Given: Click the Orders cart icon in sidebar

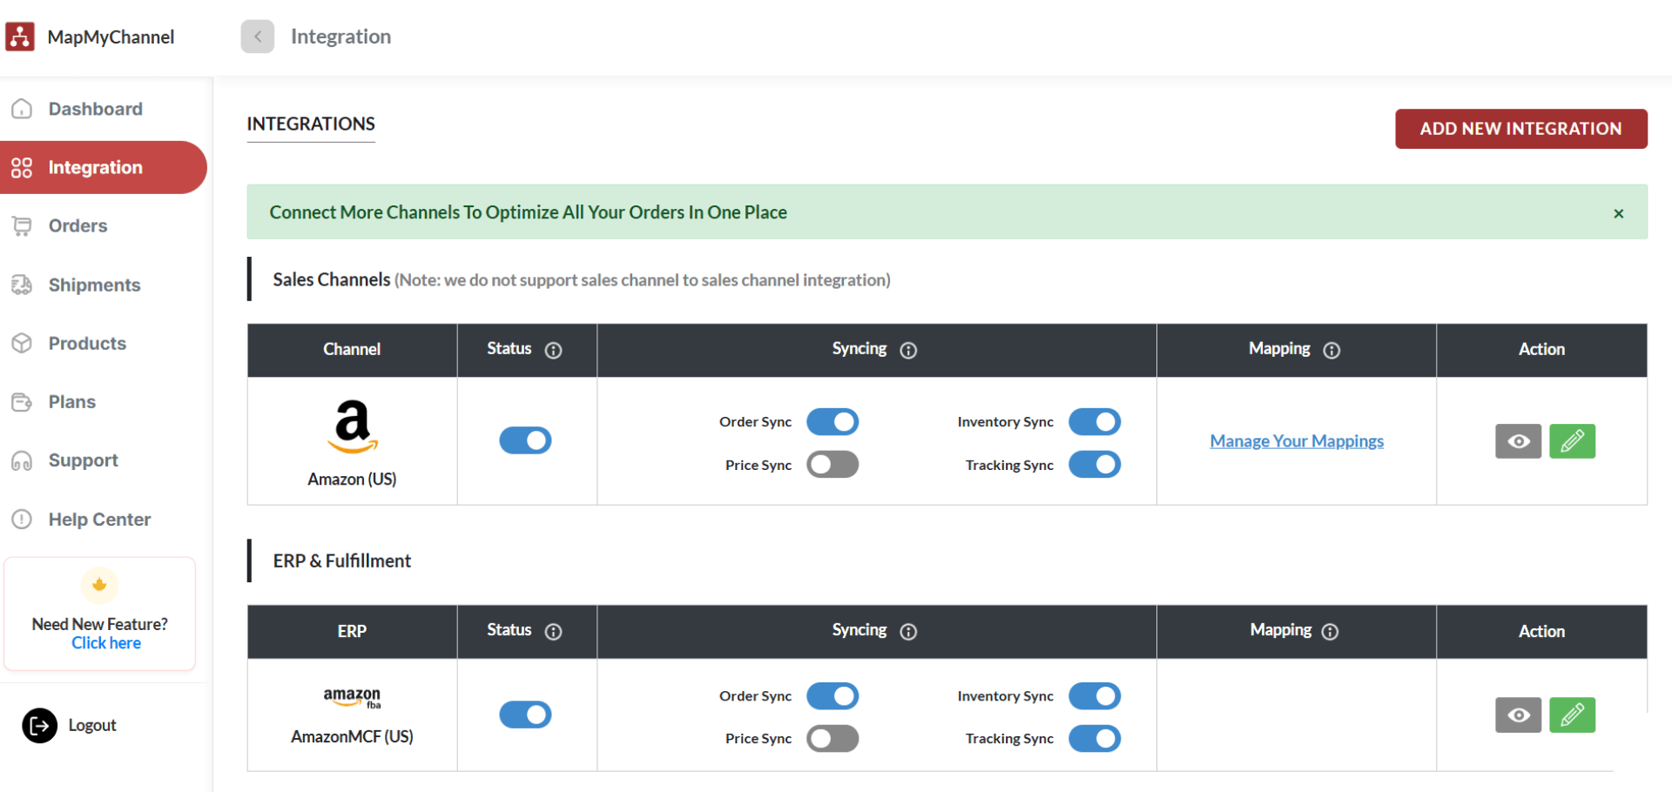Looking at the screenshot, I should tap(22, 226).
